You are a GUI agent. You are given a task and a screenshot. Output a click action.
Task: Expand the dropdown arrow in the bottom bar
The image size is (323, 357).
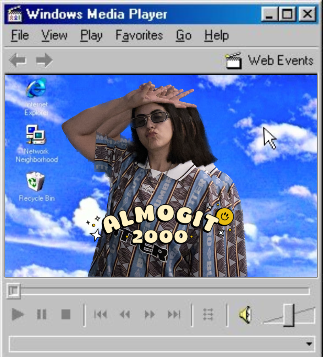[x=309, y=344]
